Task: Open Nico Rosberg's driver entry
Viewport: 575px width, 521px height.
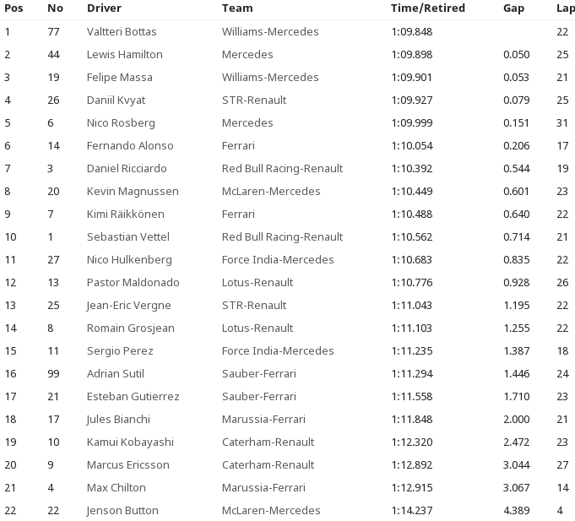Action: click(121, 122)
